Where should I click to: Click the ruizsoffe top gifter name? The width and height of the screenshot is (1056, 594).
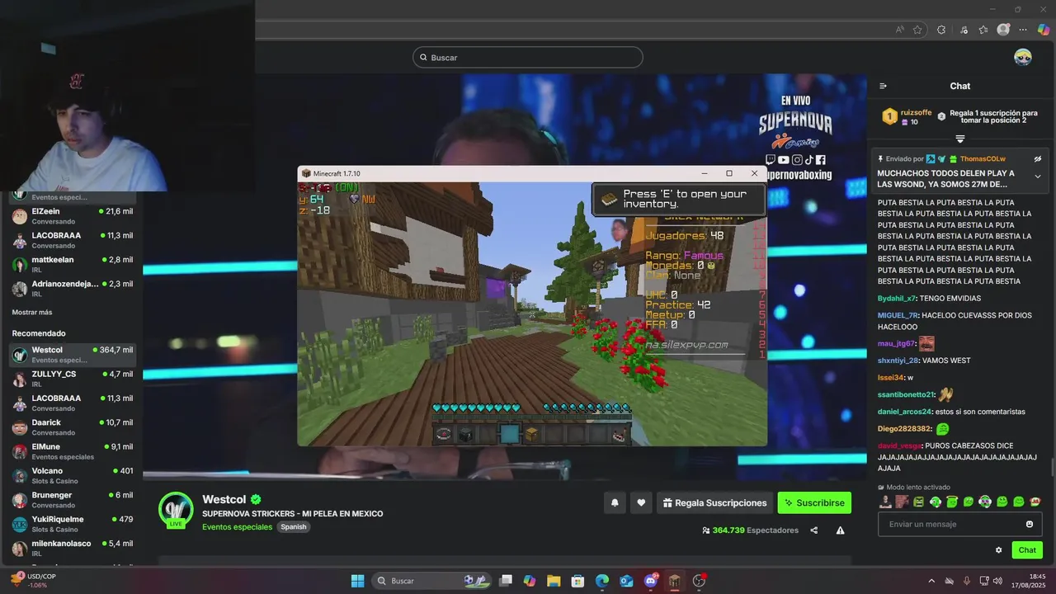(916, 112)
